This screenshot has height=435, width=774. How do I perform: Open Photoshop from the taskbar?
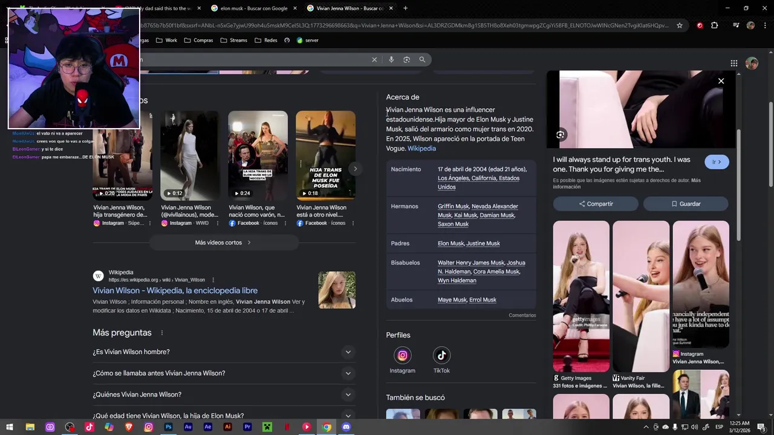[x=168, y=427]
